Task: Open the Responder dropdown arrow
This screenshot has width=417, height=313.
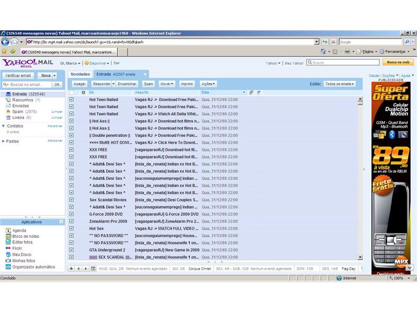Action: pyautogui.click(x=113, y=83)
